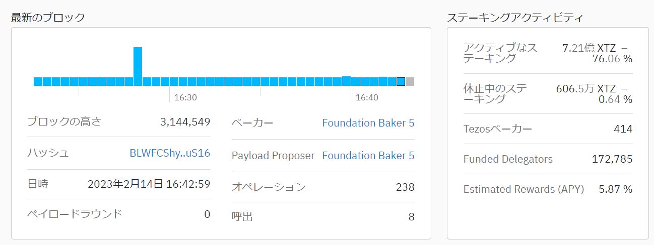This screenshot has width=654, height=245.
Task: Click the ステーキングアクティビティ heading
Action: 515,18
